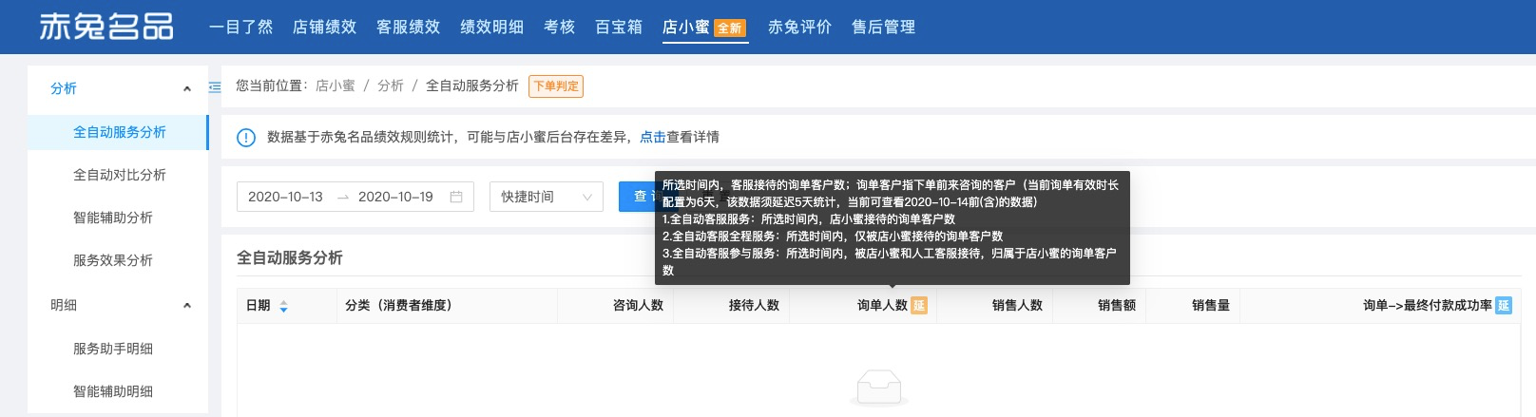Select 全自动对比分析 in sidebar
This screenshot has width=1536, height=417.
coord(119,175)
